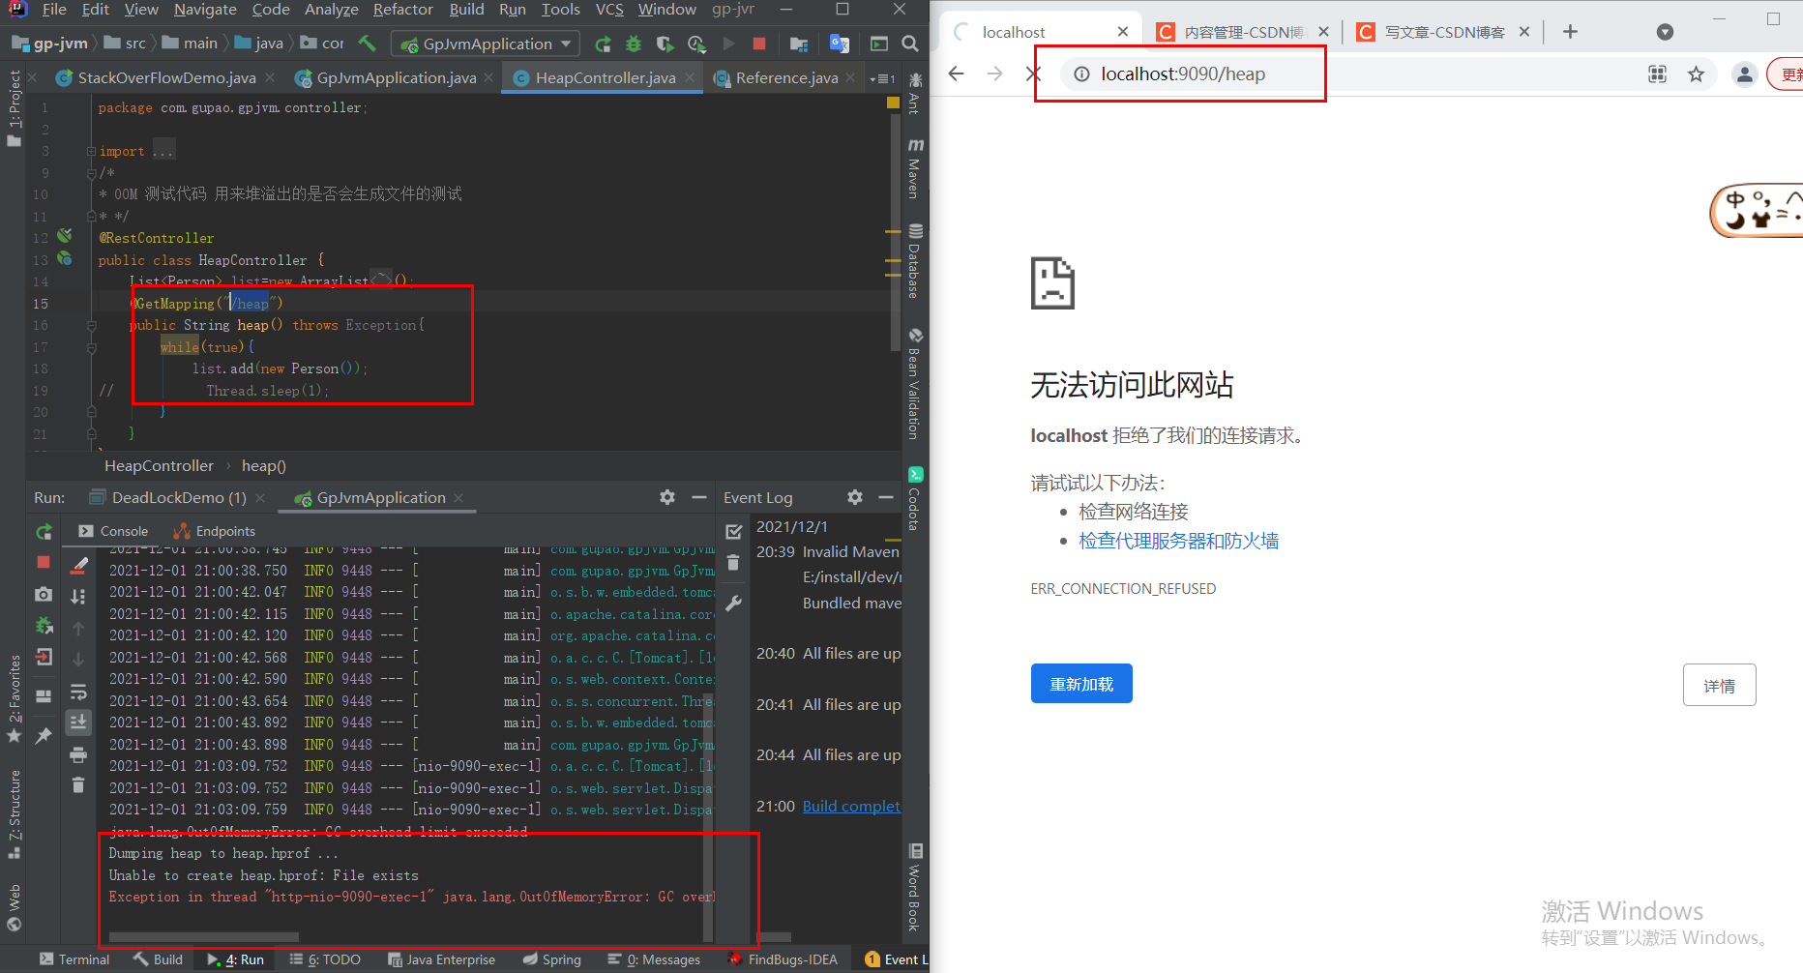Click the reload button on the error page
Viewport: 1803px width, 973px height.
tap(1080, 683)
